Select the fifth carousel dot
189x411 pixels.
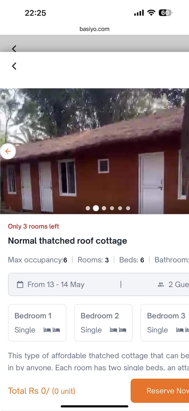tap(120, 208)
